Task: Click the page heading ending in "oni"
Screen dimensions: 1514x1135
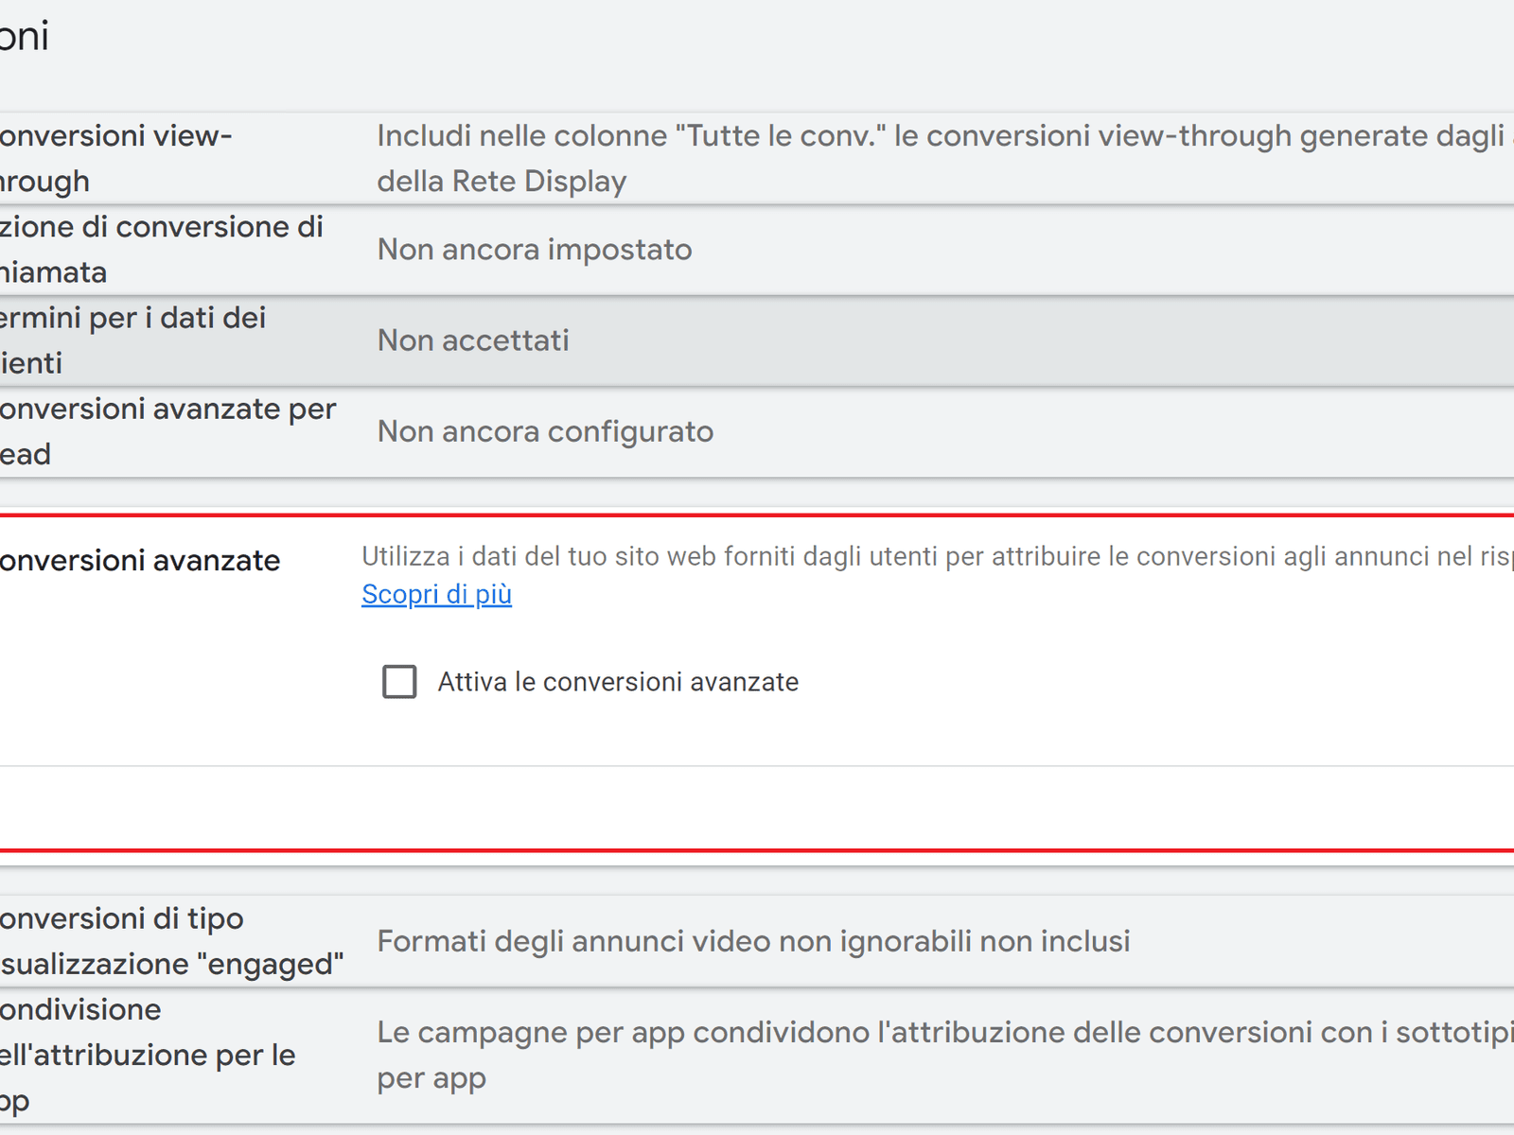Action: pos(24,36)
